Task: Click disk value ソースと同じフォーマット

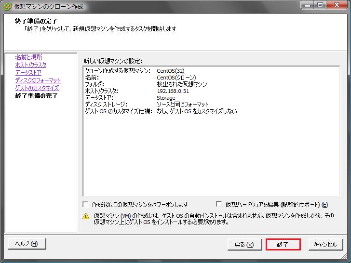Action: (x=183, y=105)
